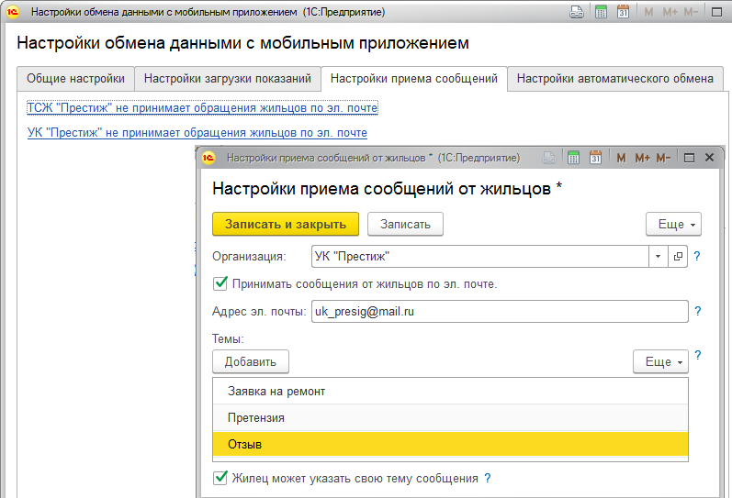Click printer icon in main window title bar
The width and height of the screenshot is (732, 498).
pyautogui.click(x=577, y=12)
